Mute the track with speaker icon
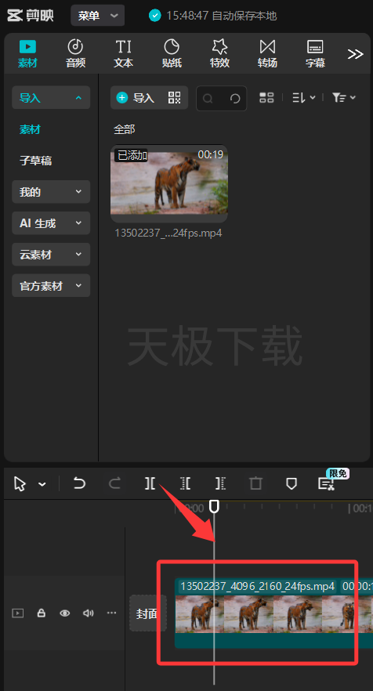The height and width of the screenshot is (691, 373). [x=89, y=613]
